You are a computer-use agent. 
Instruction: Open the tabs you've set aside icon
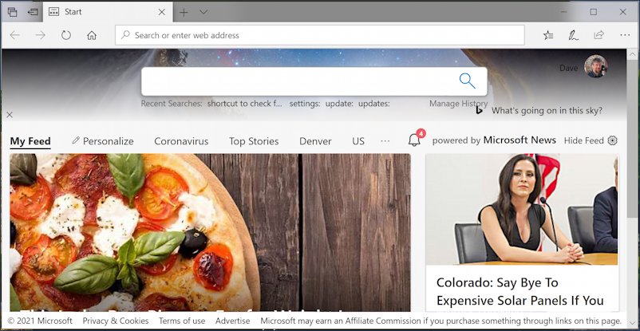(x=13, y=12)
